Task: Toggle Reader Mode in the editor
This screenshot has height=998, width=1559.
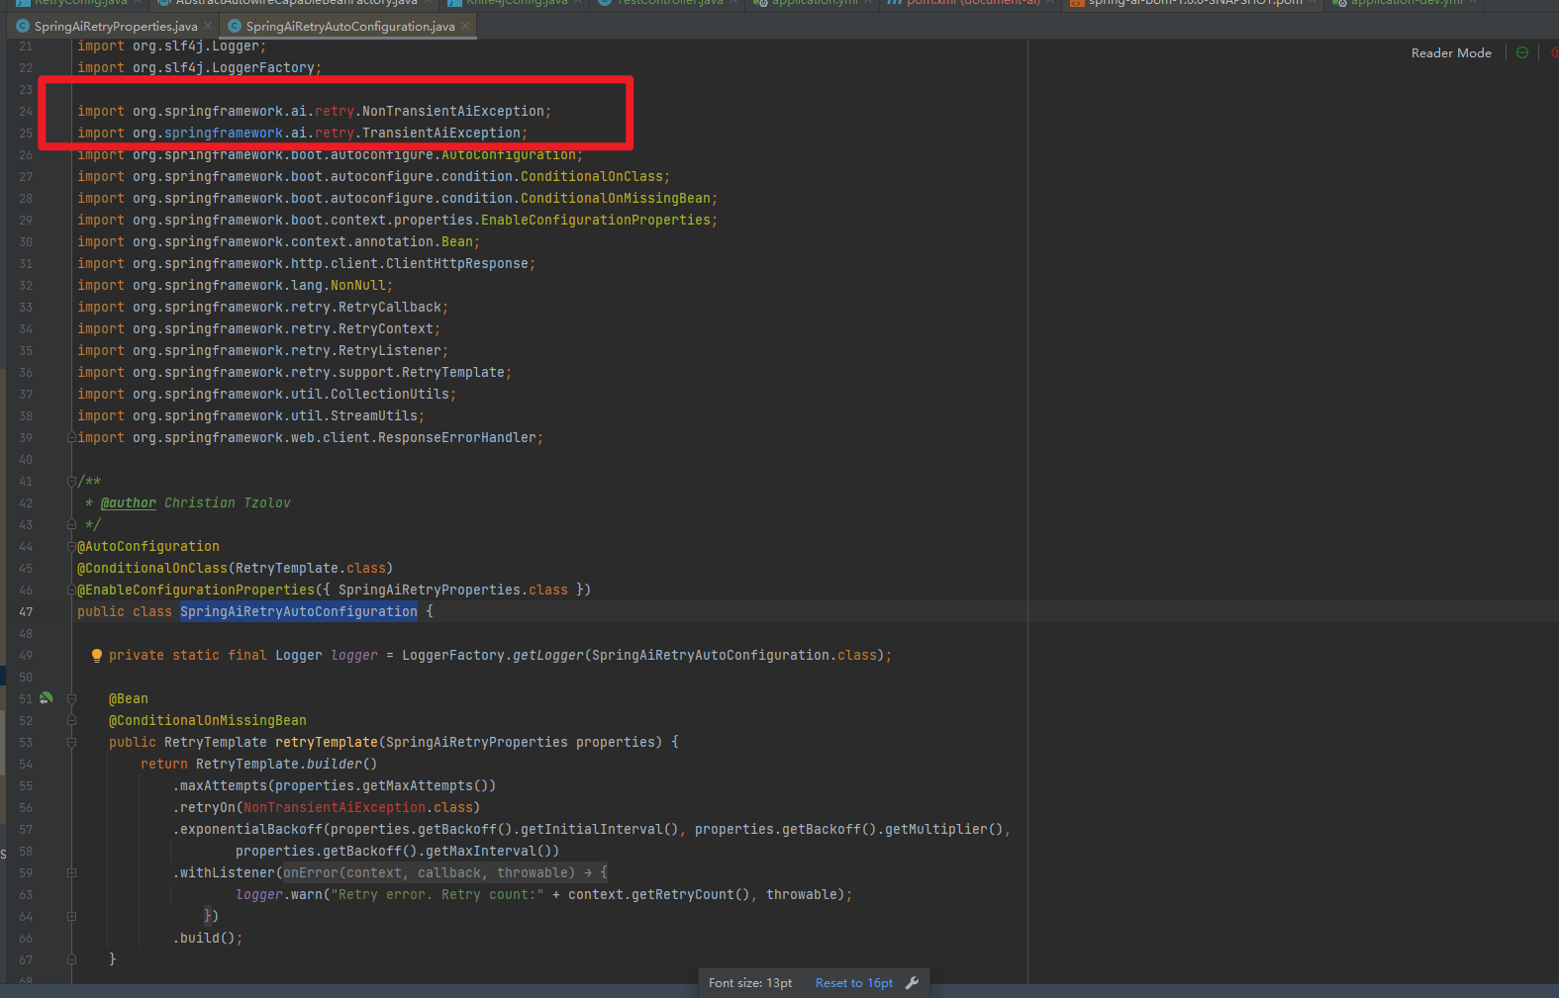Action: coord(1451,53)
